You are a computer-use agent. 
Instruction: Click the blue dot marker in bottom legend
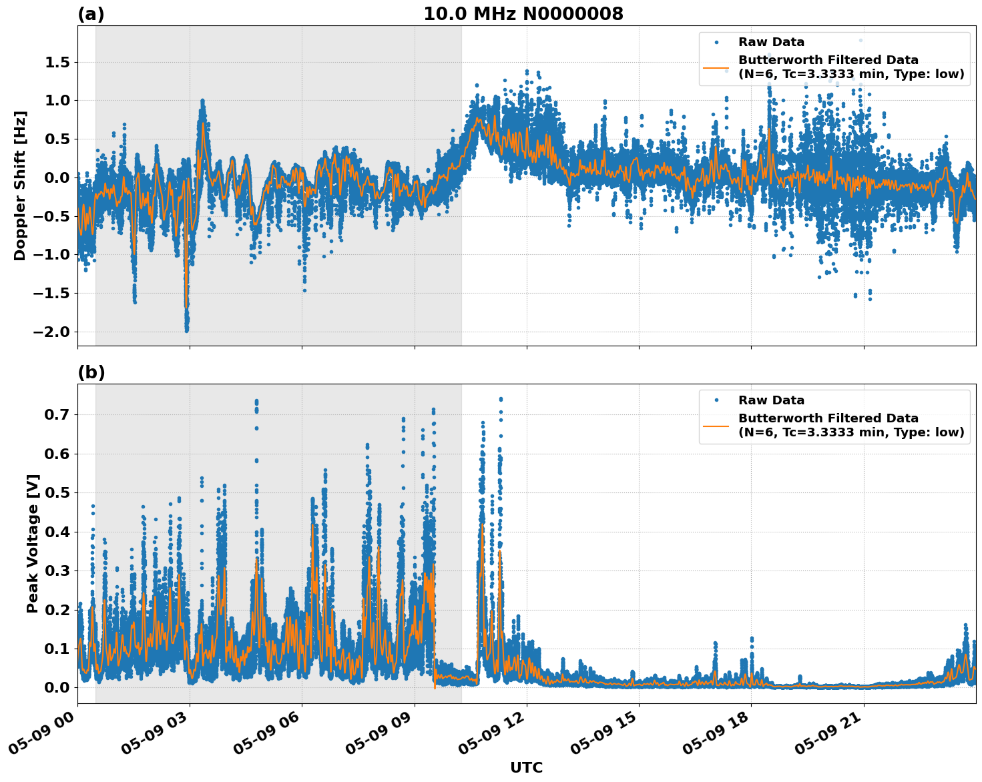click(x=716, y=400)
